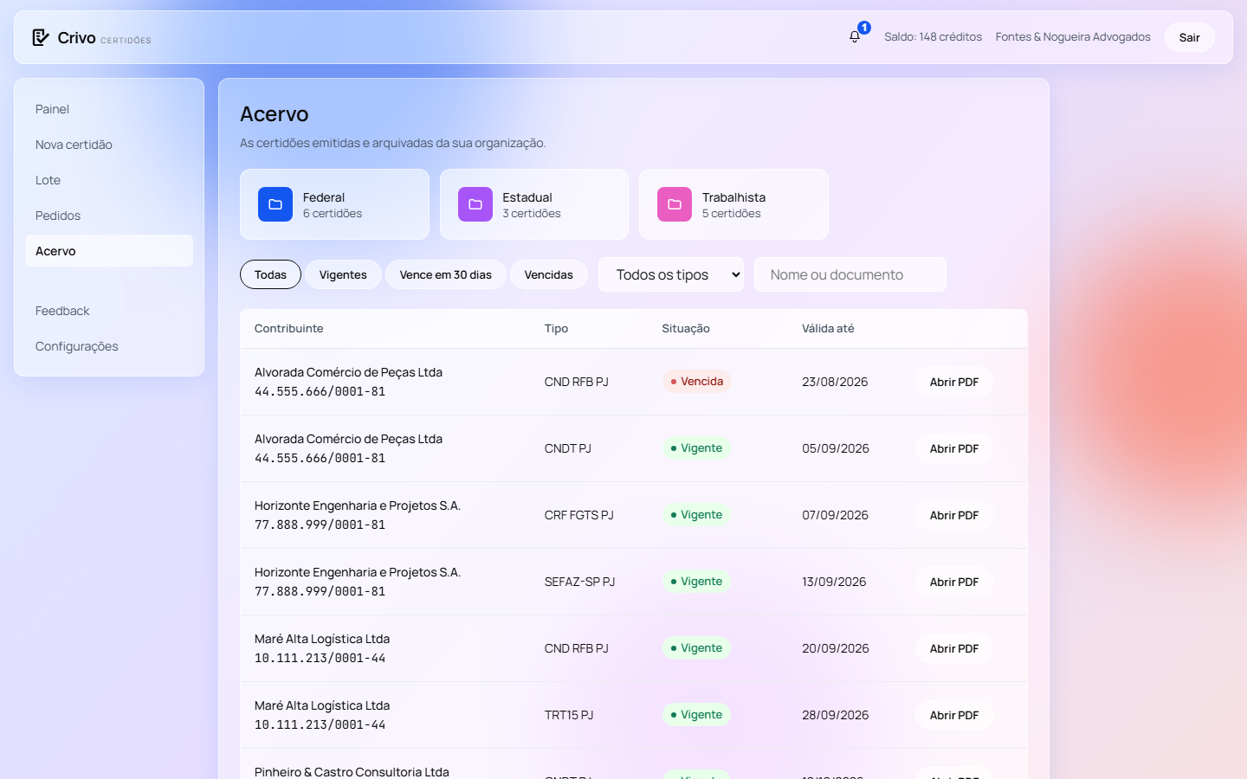
Task: Click the date 07/09/2026
Action: click(x=835, y=515)
